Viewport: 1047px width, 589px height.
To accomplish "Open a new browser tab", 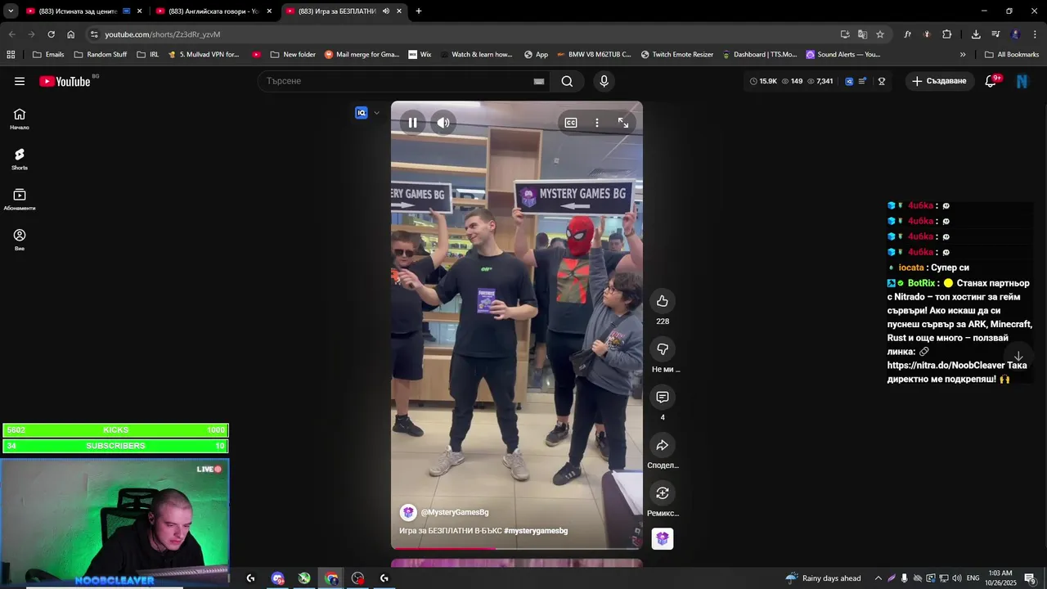I will tap(419, 11).
